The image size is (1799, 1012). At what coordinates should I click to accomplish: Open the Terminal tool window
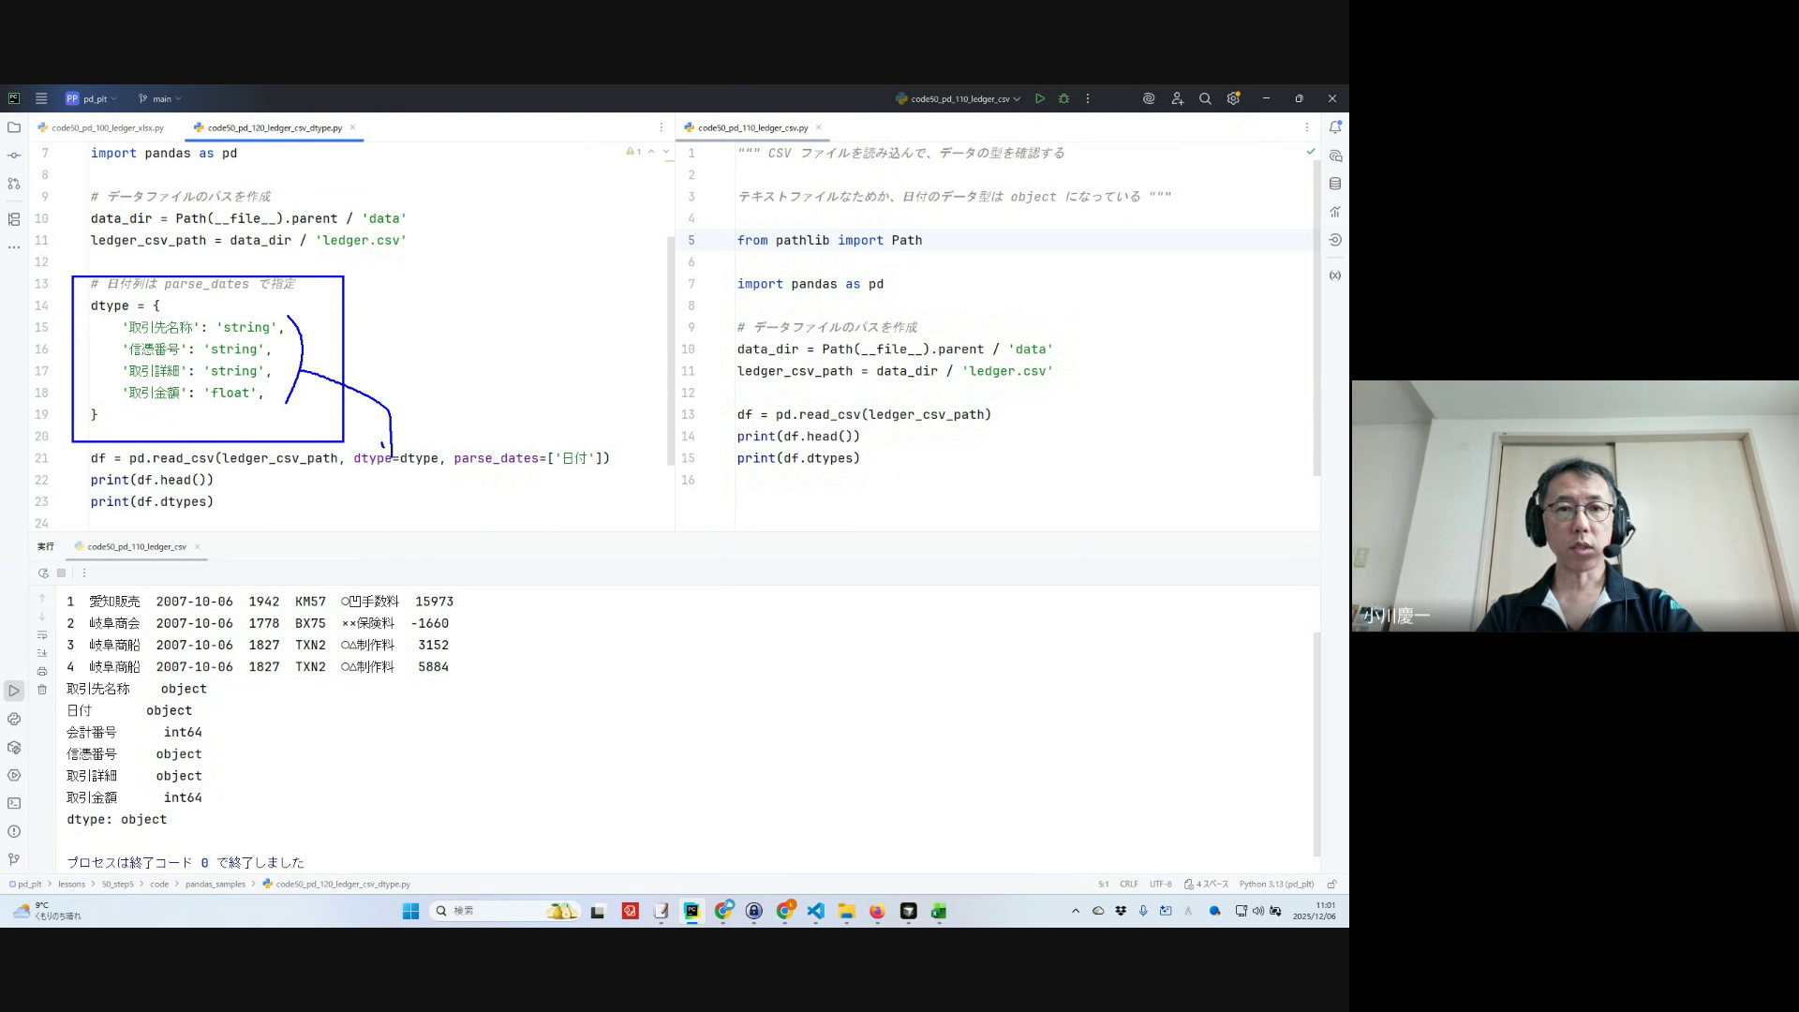[x=14, y=803]
